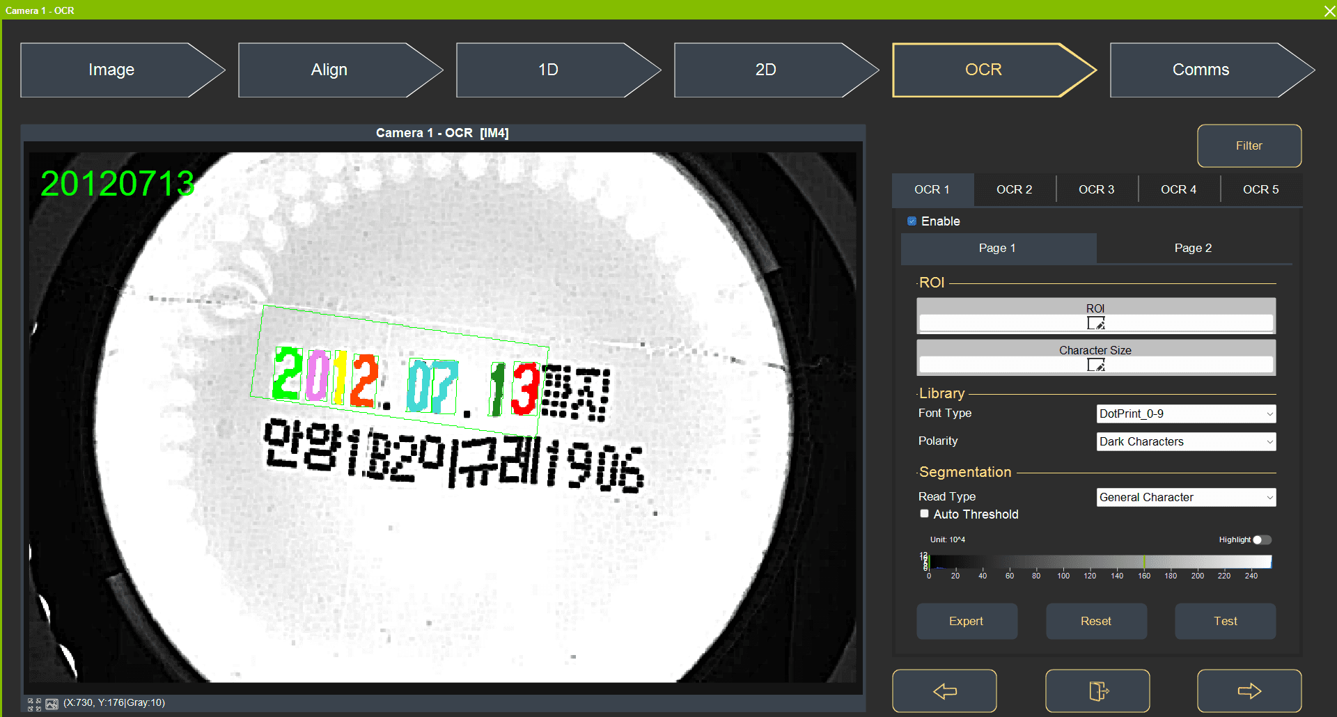Check the Auto Threshold checkbox
The width and height of the screenshot is (1337, 717).
pos(924,514)
